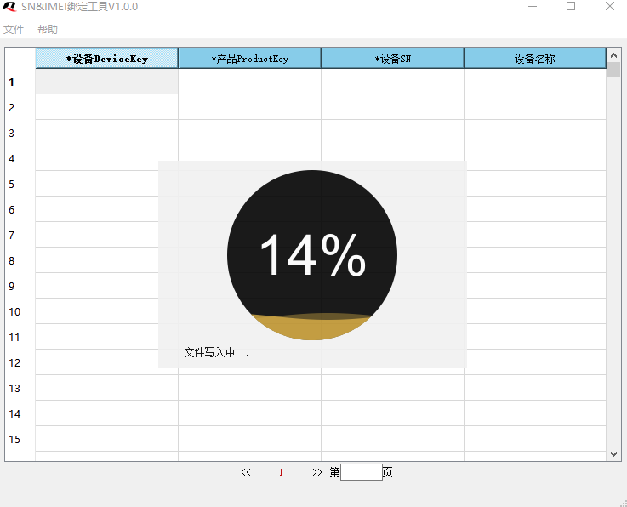
Task: Click current page number 1
Action: click(x=281, y=473)
